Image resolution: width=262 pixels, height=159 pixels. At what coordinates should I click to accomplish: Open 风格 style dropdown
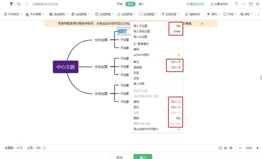230,14
